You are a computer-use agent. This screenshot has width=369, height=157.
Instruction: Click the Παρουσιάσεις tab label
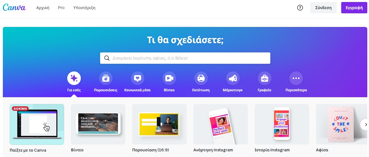click(106, 90)
